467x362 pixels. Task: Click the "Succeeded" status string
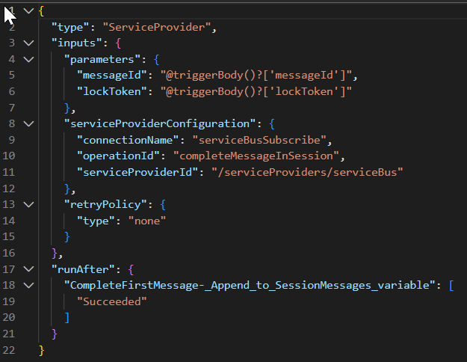[x=111, y=301]
